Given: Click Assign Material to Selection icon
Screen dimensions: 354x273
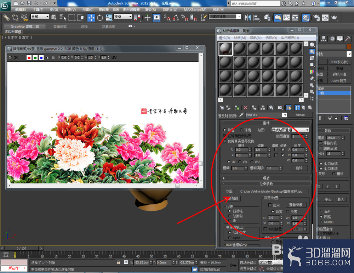Looking at the screenshot, I should (237, 108).
